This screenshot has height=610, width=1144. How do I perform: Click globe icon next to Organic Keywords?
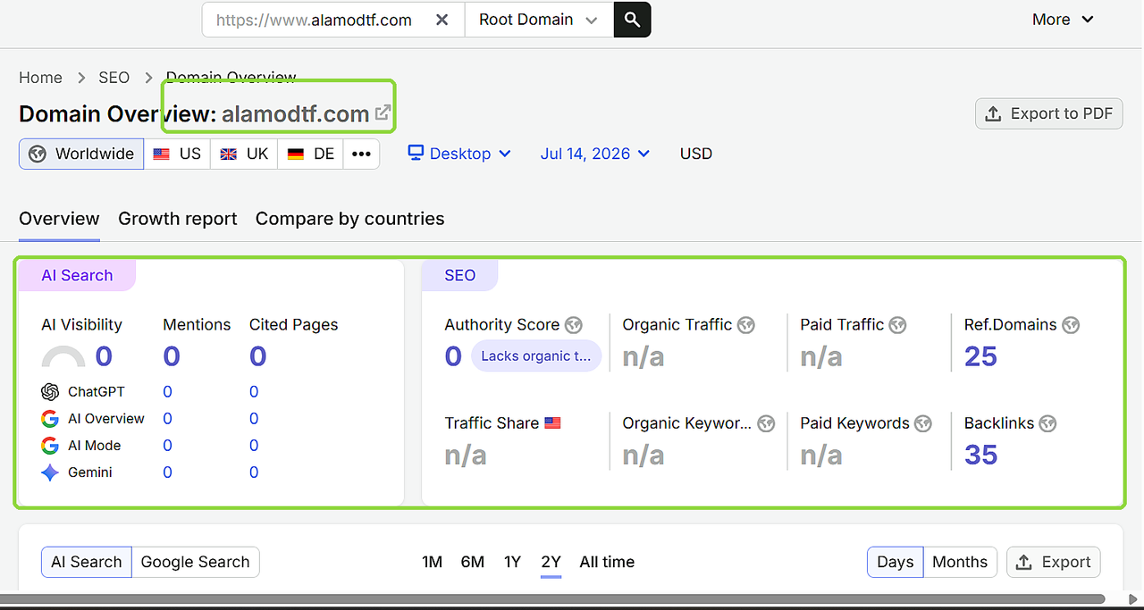pyautogui.click(x=766, y=423)
